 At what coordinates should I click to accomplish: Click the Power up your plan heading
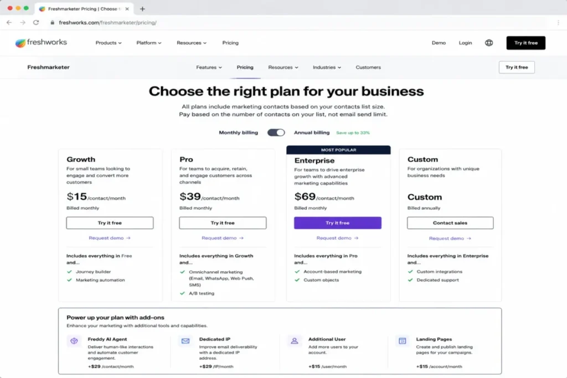tap(115, 318)
